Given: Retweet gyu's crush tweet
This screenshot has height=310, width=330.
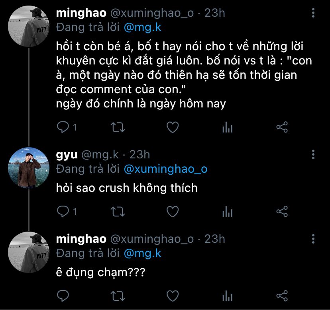Looking at the screenshot, I should (x=118, y=211).
